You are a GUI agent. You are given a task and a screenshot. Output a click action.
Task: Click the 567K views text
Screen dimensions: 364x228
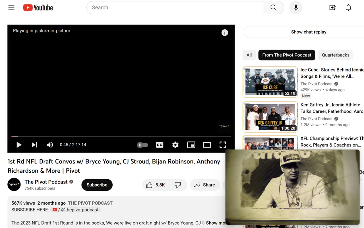click(23, 203)
